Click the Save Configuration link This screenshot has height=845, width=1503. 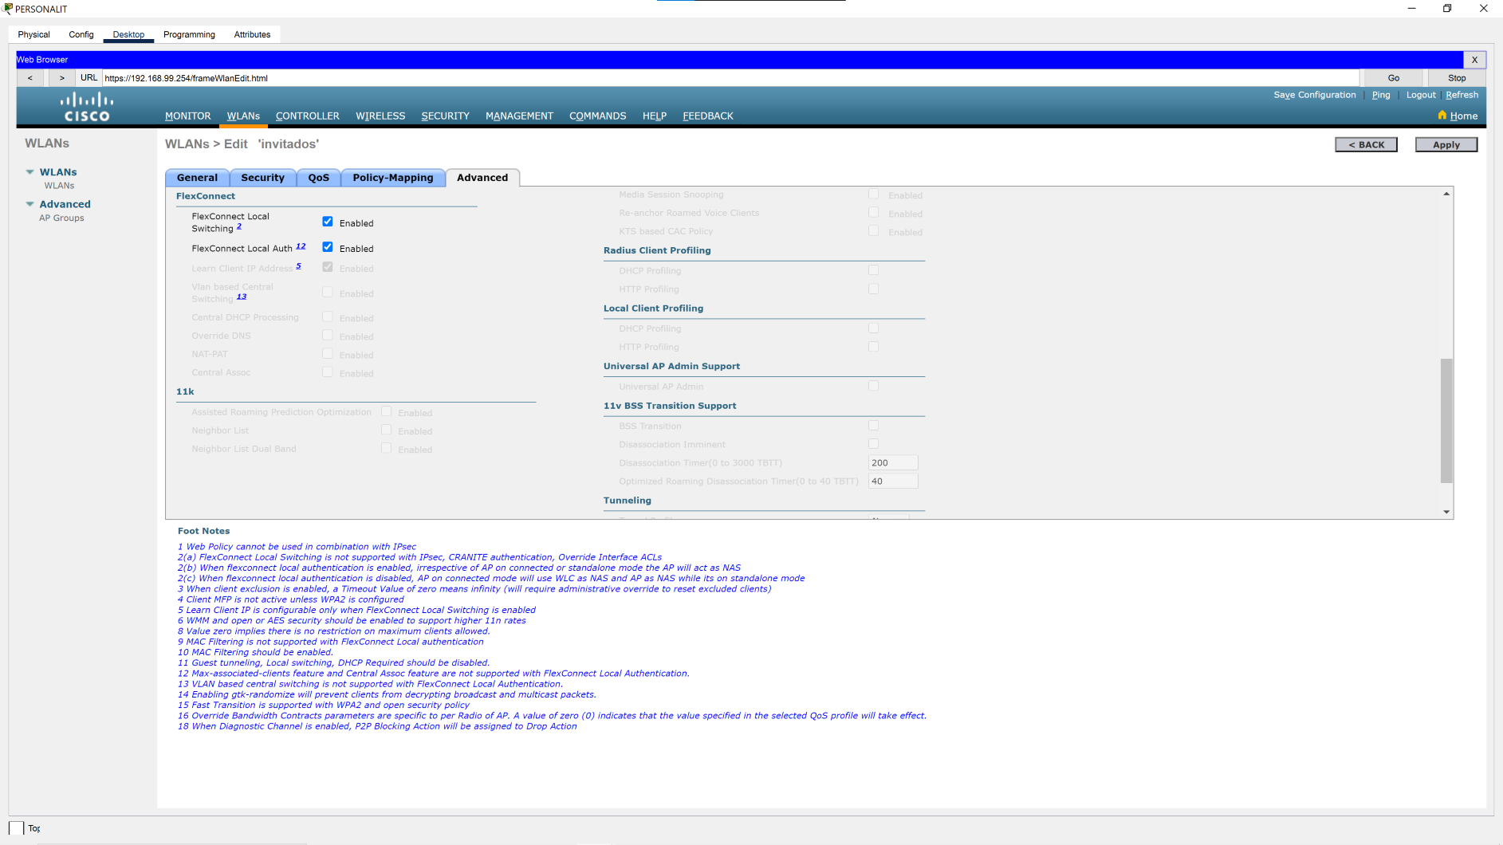point(1314,94)
